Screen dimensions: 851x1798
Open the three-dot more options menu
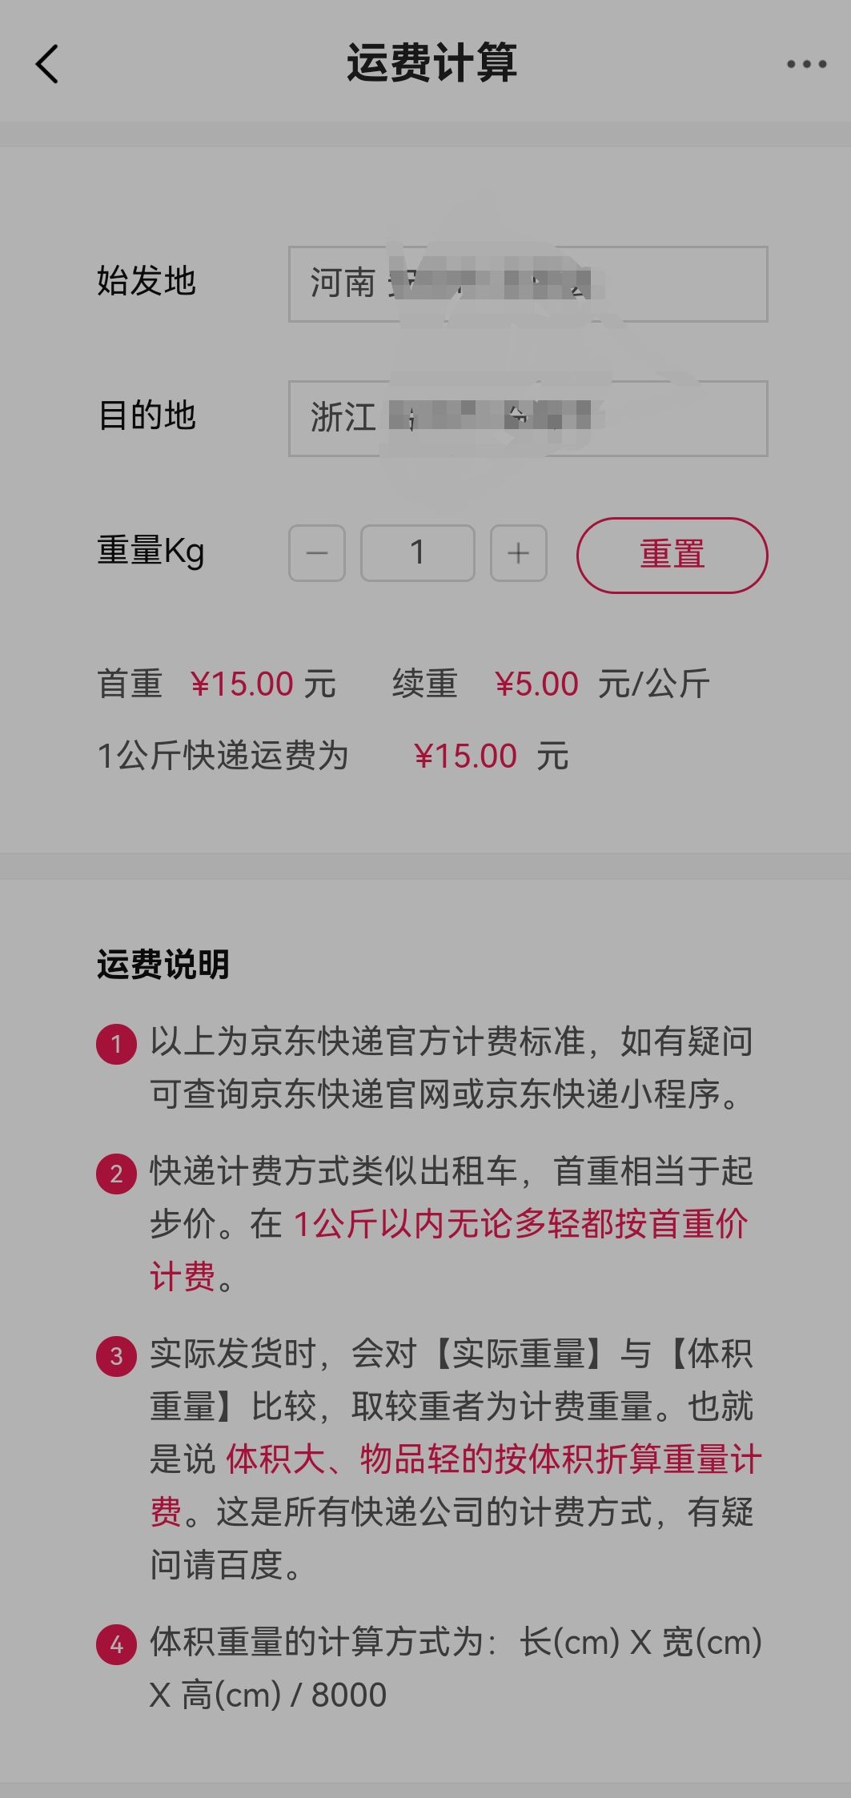[x=806, y=64]
